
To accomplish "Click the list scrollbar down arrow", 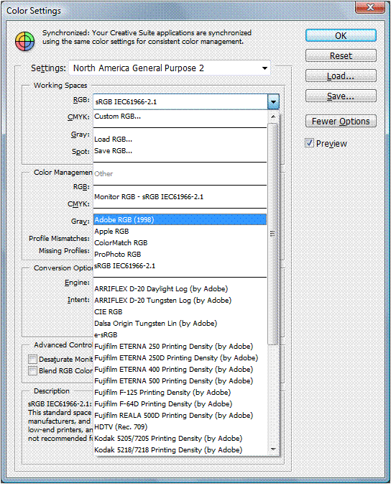I will [273, 449].
